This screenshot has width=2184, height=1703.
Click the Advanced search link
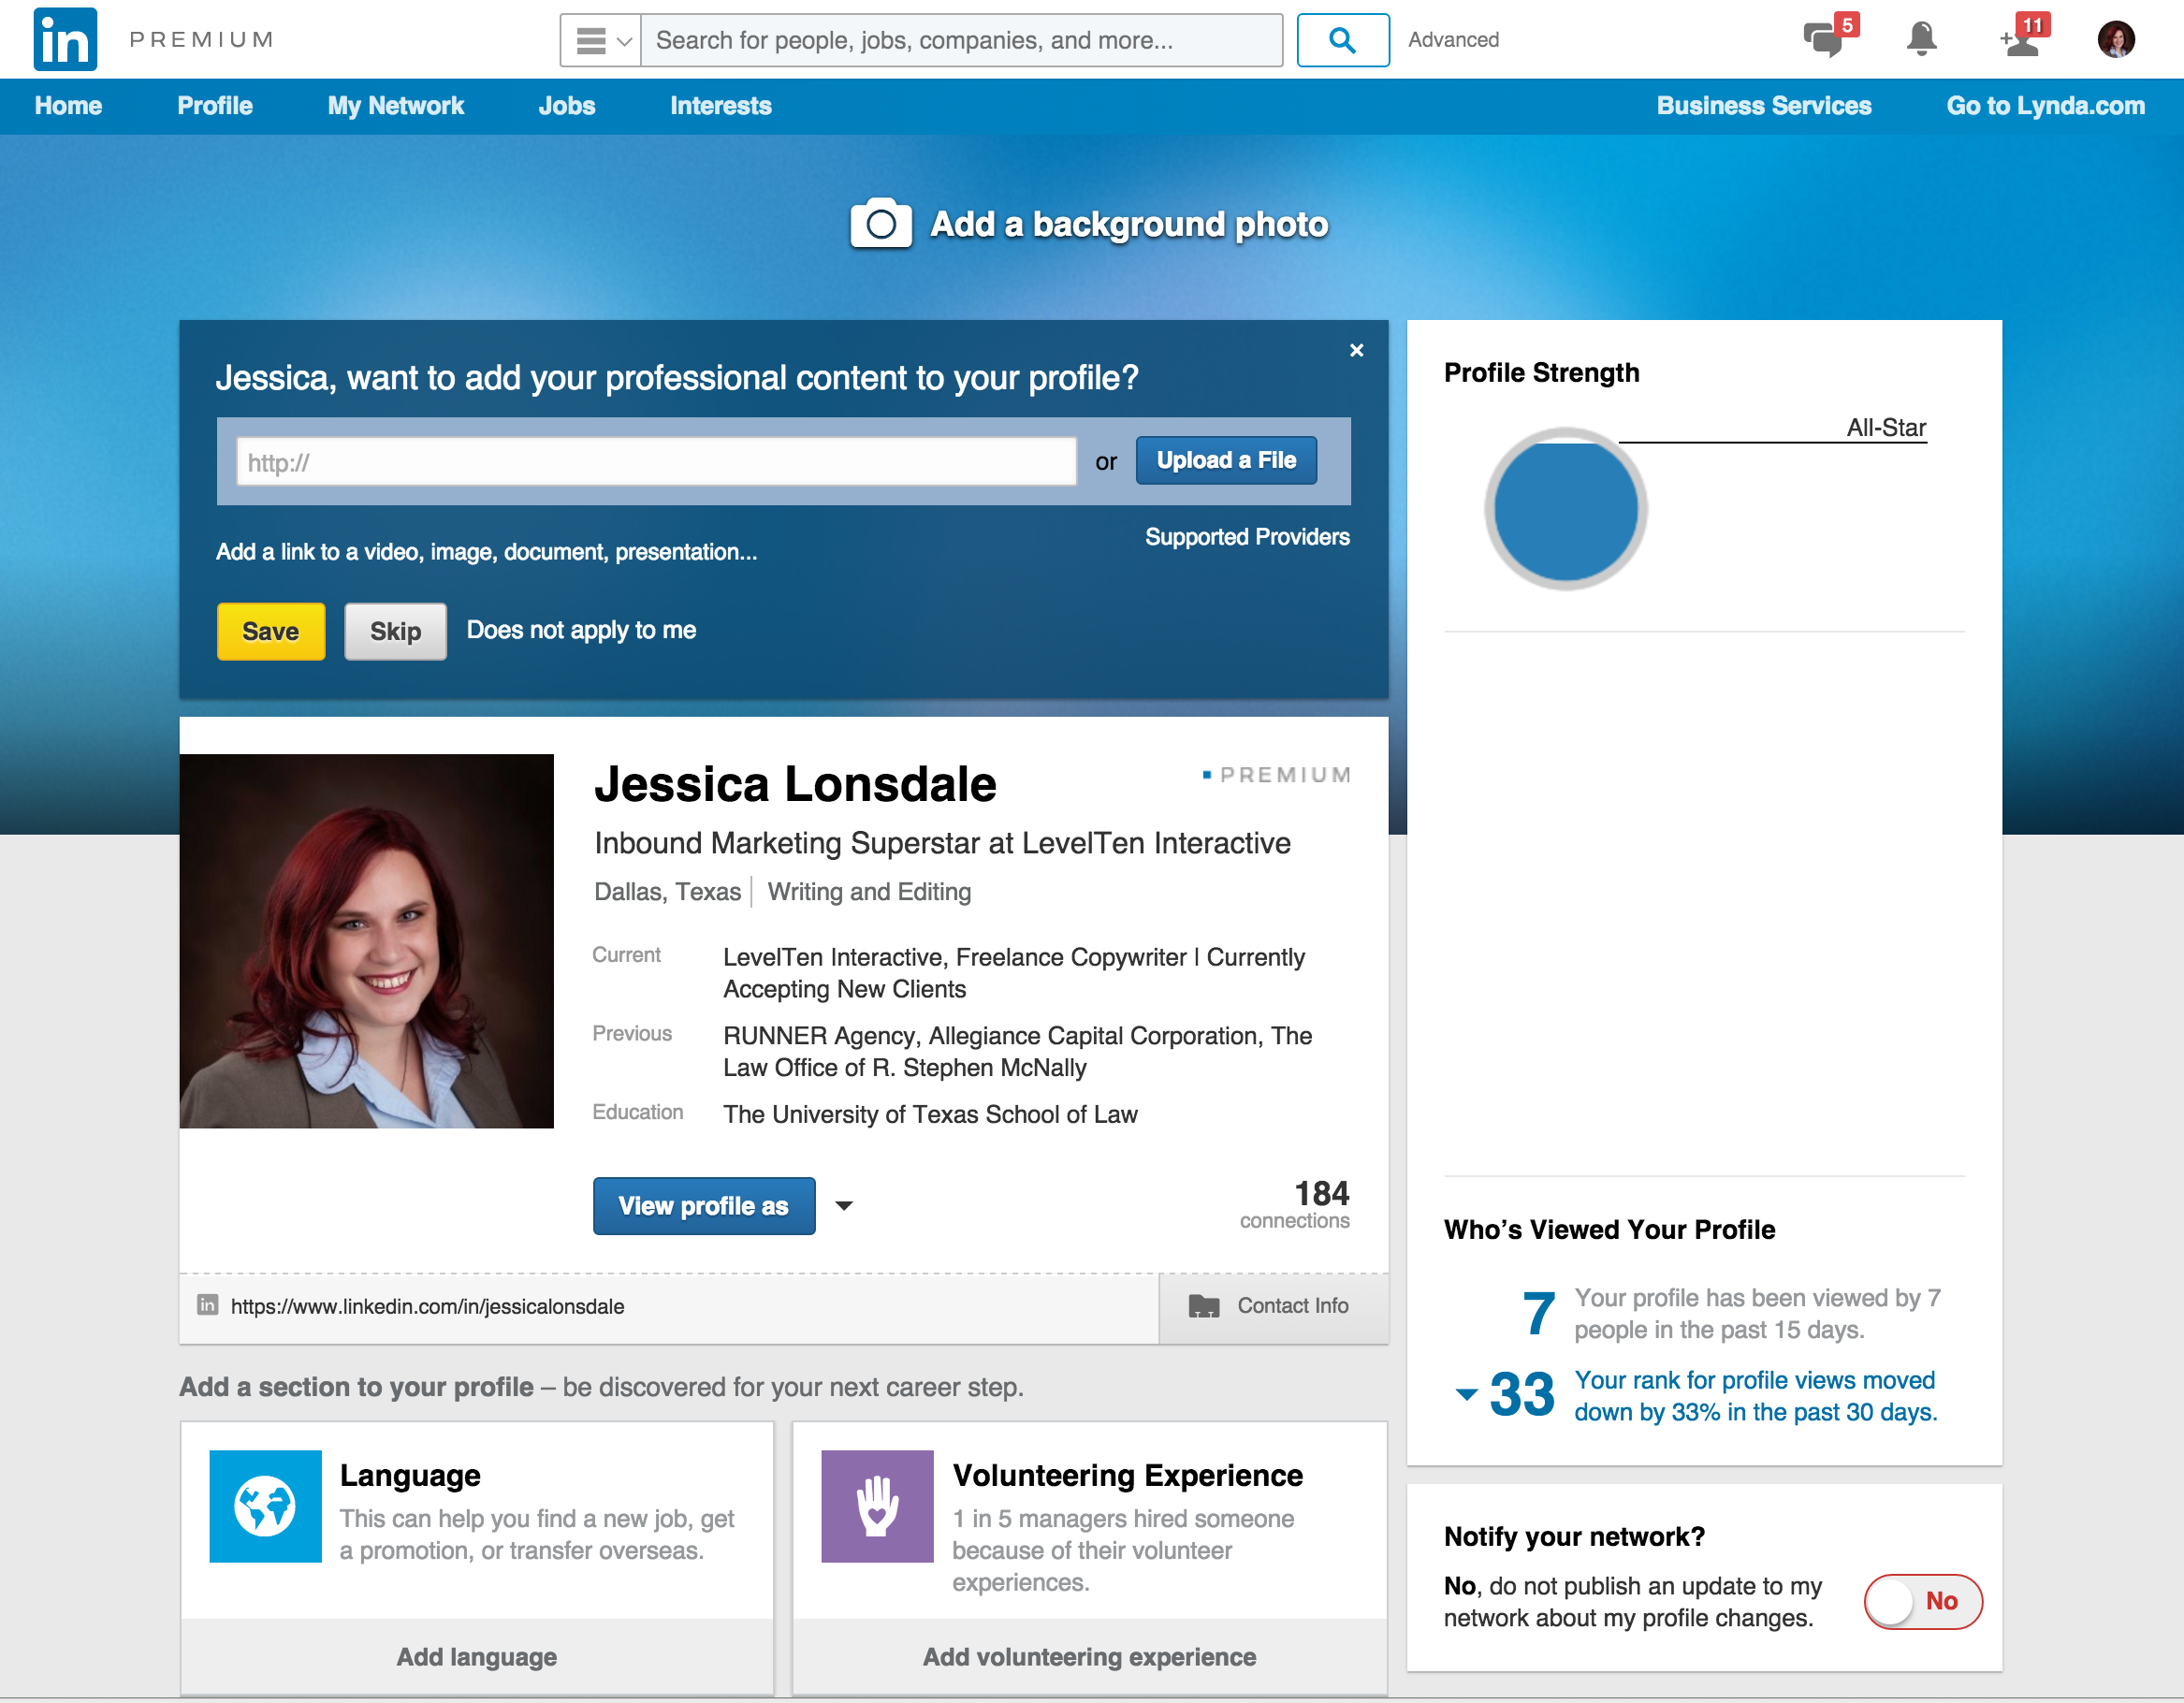(x=1453, y=40)
